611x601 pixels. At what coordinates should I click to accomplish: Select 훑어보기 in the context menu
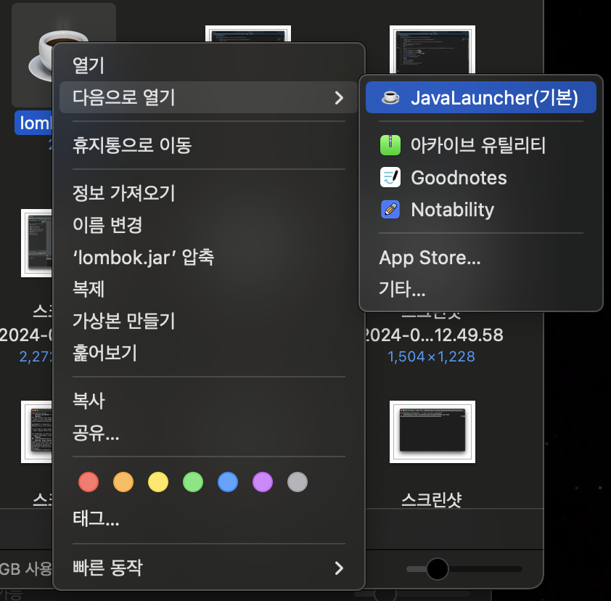click(x=208, y=353)
